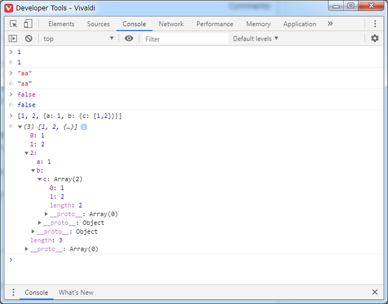The height and width of the screenshot is (304, 388).
Task: Collapse the b: property
Action: pyautogui.click(x=33, y=171)
